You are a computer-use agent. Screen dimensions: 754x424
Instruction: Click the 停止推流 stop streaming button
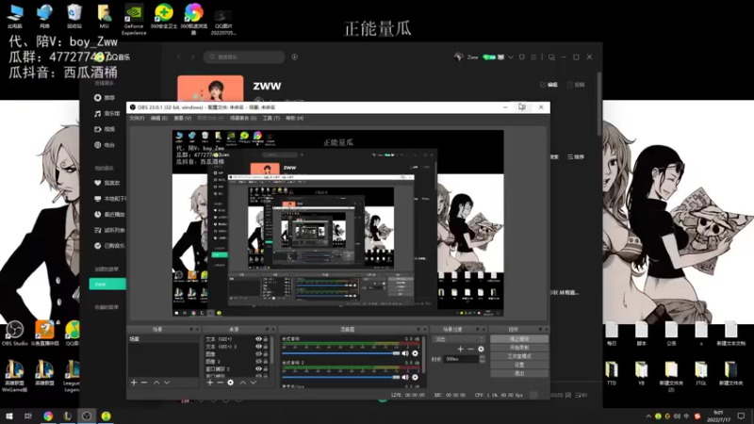[x=519, y=339]
